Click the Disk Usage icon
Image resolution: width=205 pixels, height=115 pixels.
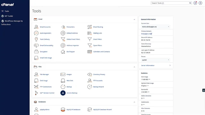[x=36, y=80]
